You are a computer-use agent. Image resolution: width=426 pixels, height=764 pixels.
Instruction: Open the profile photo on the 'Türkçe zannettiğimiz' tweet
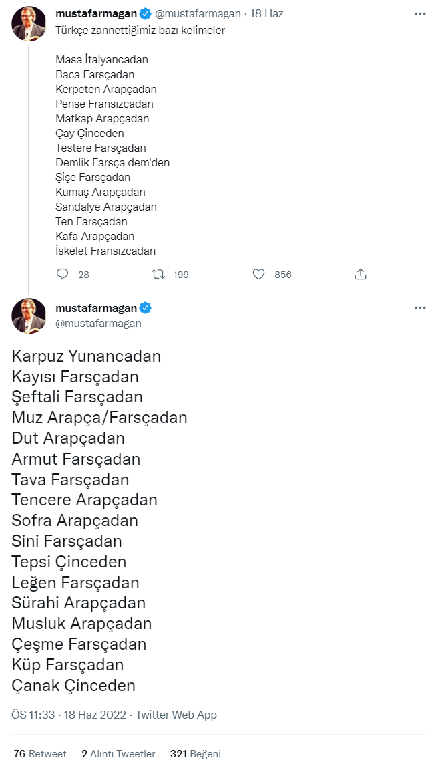[x=29, y=23]
